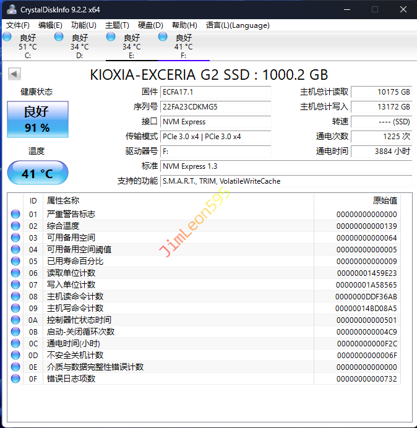
Task: Open the 功能(U) menu
Action: pyautogui.click(x=84, y=25)
